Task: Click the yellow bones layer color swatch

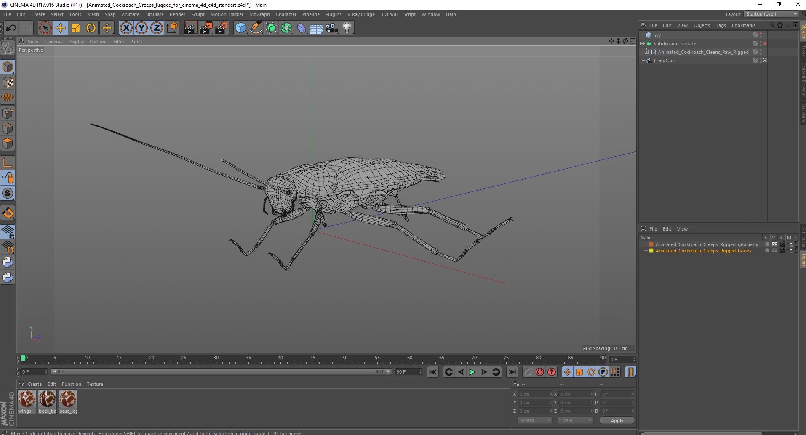Action: [x=651, y=251]
